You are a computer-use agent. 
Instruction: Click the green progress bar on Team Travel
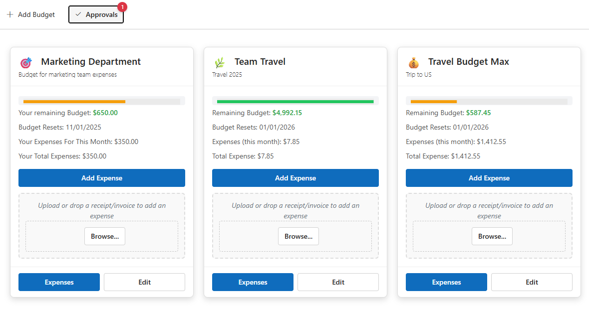coord(295,101)
